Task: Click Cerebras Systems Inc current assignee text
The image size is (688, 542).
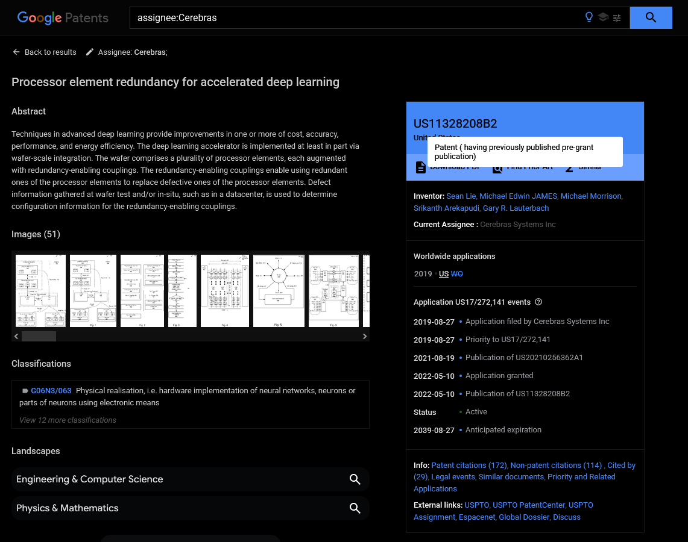Action: coord(518,225)
